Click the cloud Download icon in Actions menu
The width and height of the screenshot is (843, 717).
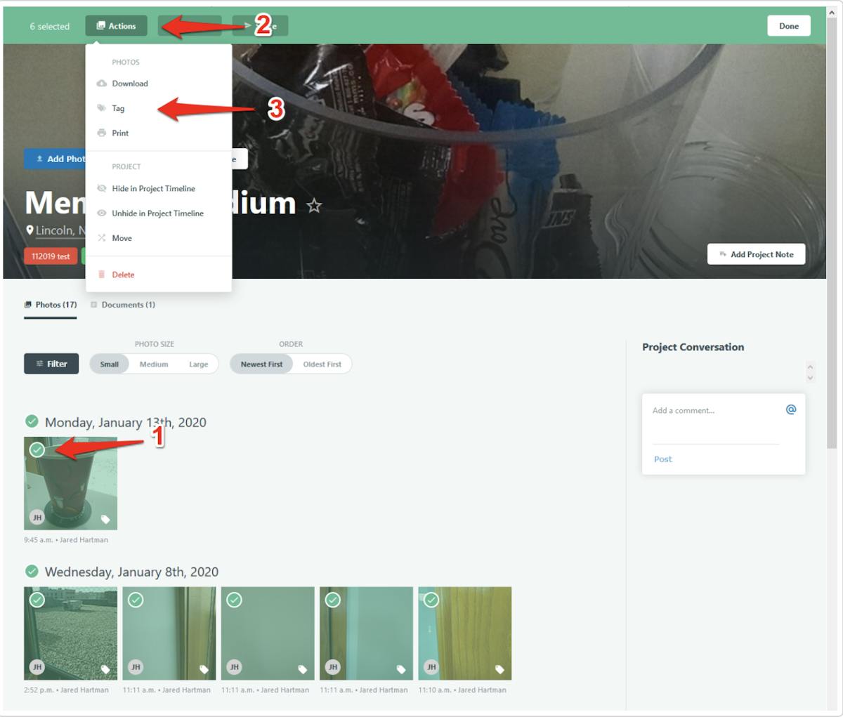[102, 84]
